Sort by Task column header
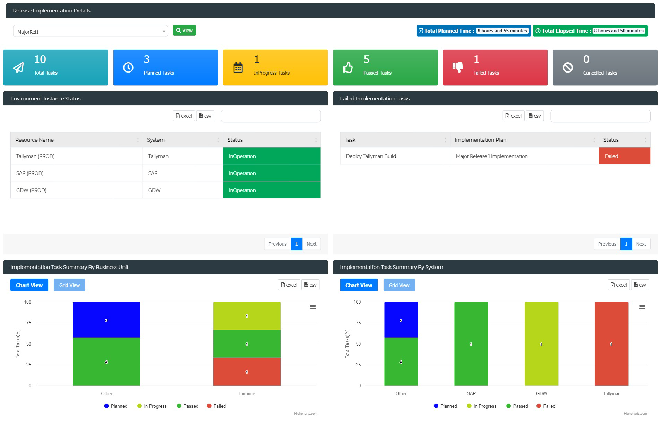Image resolution: width=661 pixels, height=432 pixels. pyautogui.click(x=395, y=140)
